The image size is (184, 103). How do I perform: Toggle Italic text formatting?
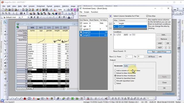tap(34, 17)
